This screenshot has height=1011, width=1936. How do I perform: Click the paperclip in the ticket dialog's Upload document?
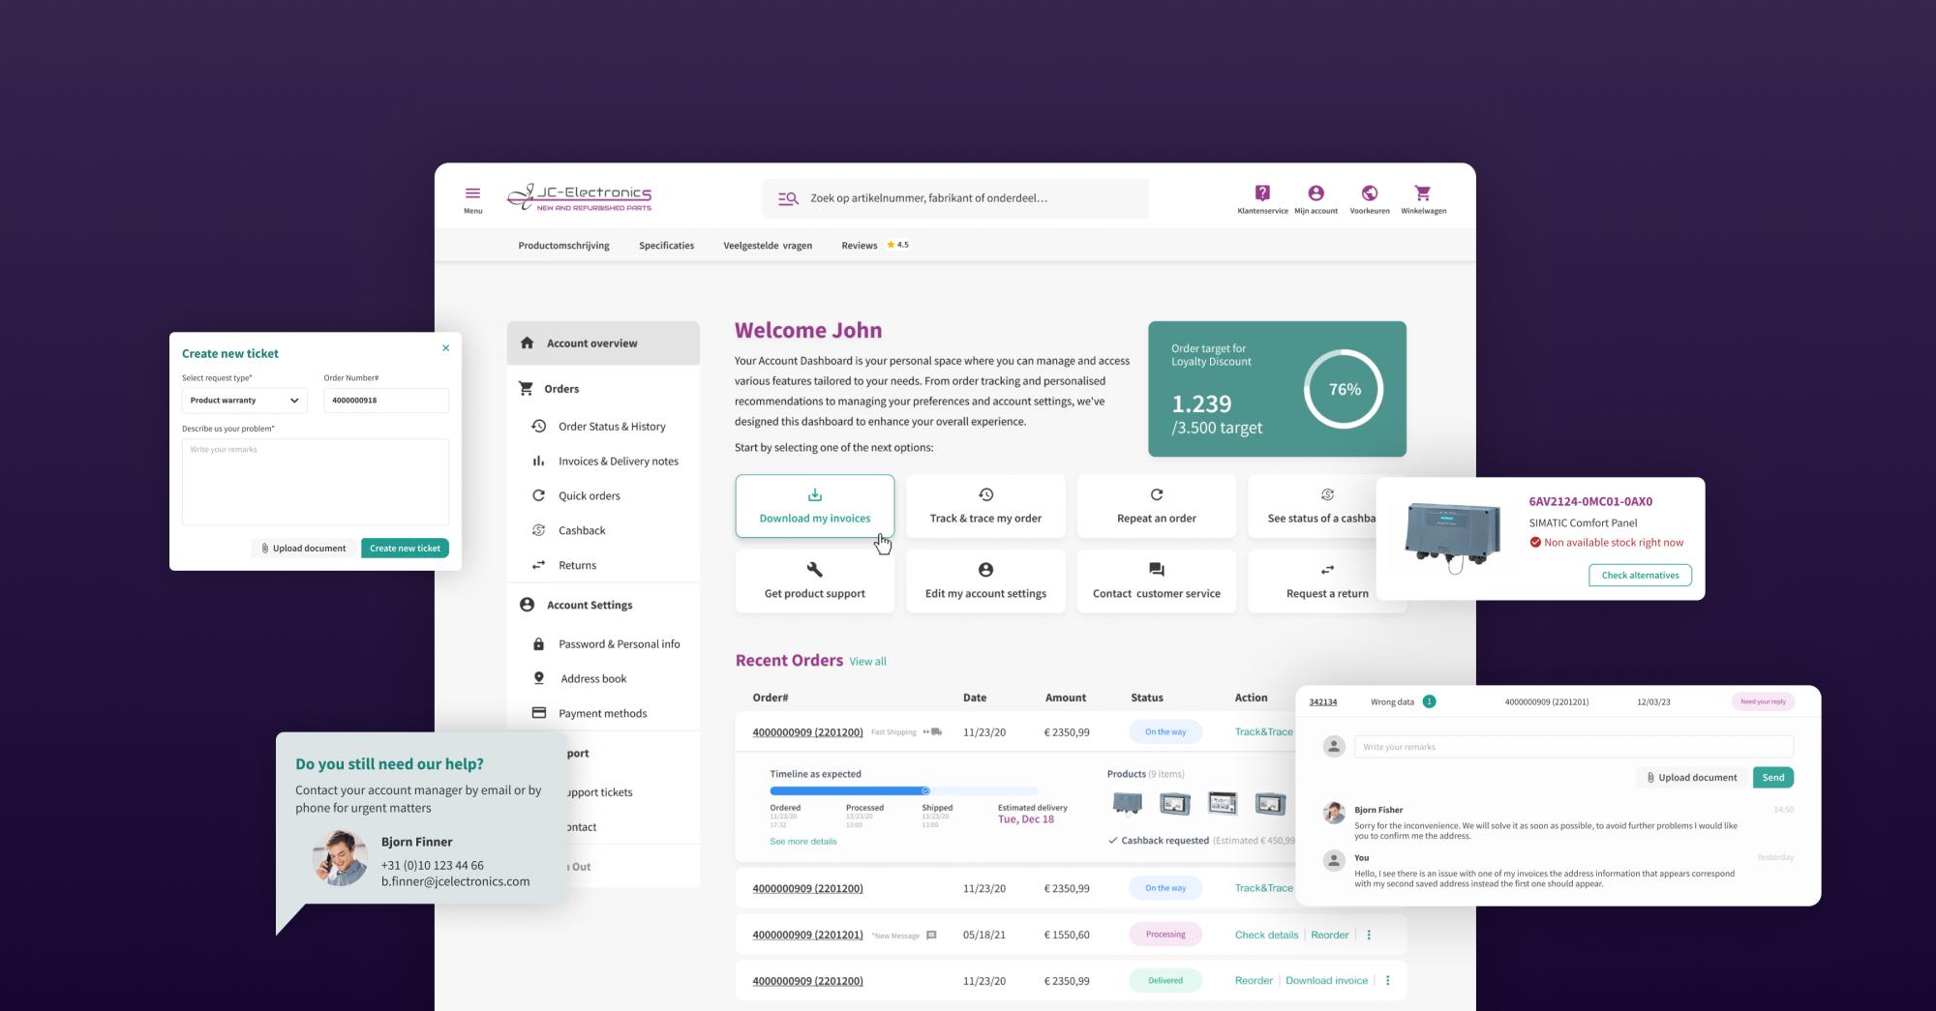point(265,549)
